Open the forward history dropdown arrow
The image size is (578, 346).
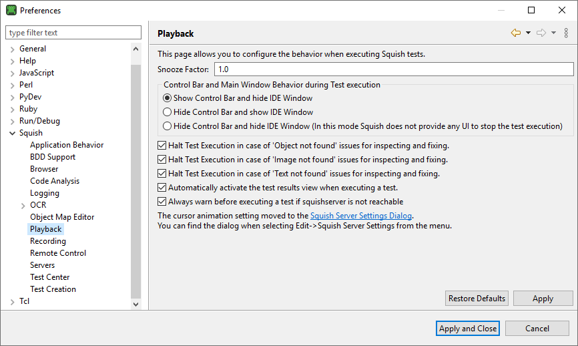pyautogui.click(x=553, y=33)
